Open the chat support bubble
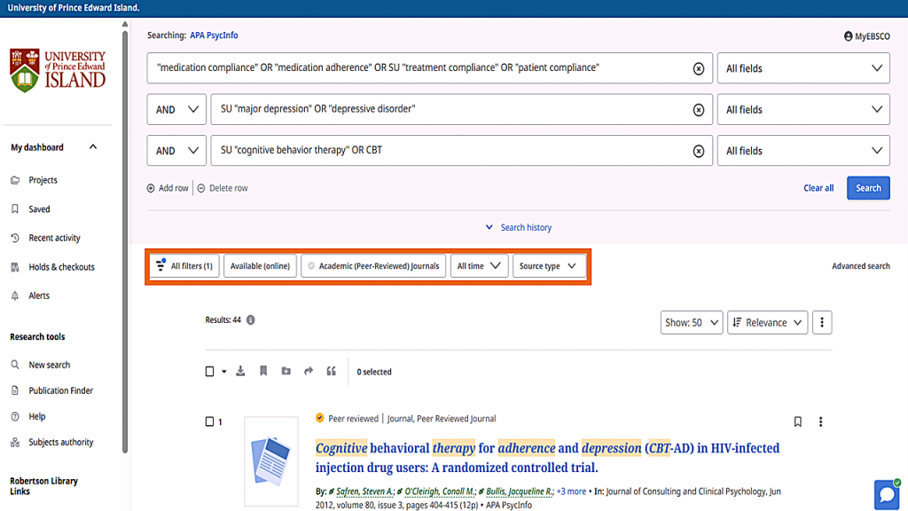 point(886,494)
